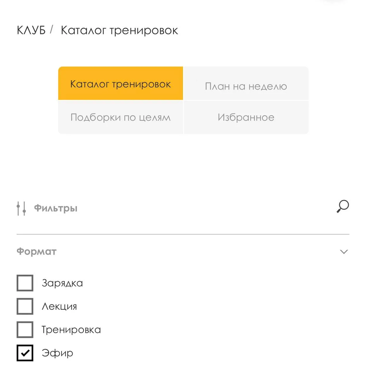The width and height of the screenshot is (366, 376).
Task: Click the Лекция option label text
Action: 59,306
